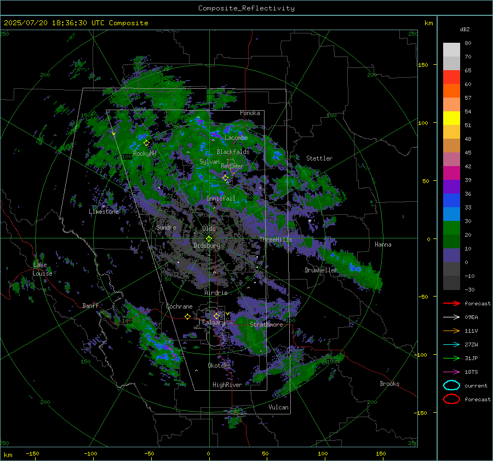The image size is (493, 461).
Task: Click the Brooks label
Action: pos(389,384)
